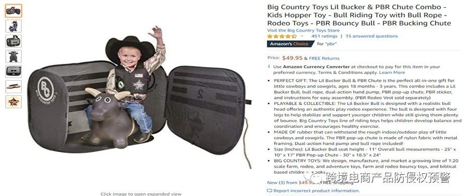Open the 451 ratings link
Screen dimensions: 464x196
coord(324,36)
